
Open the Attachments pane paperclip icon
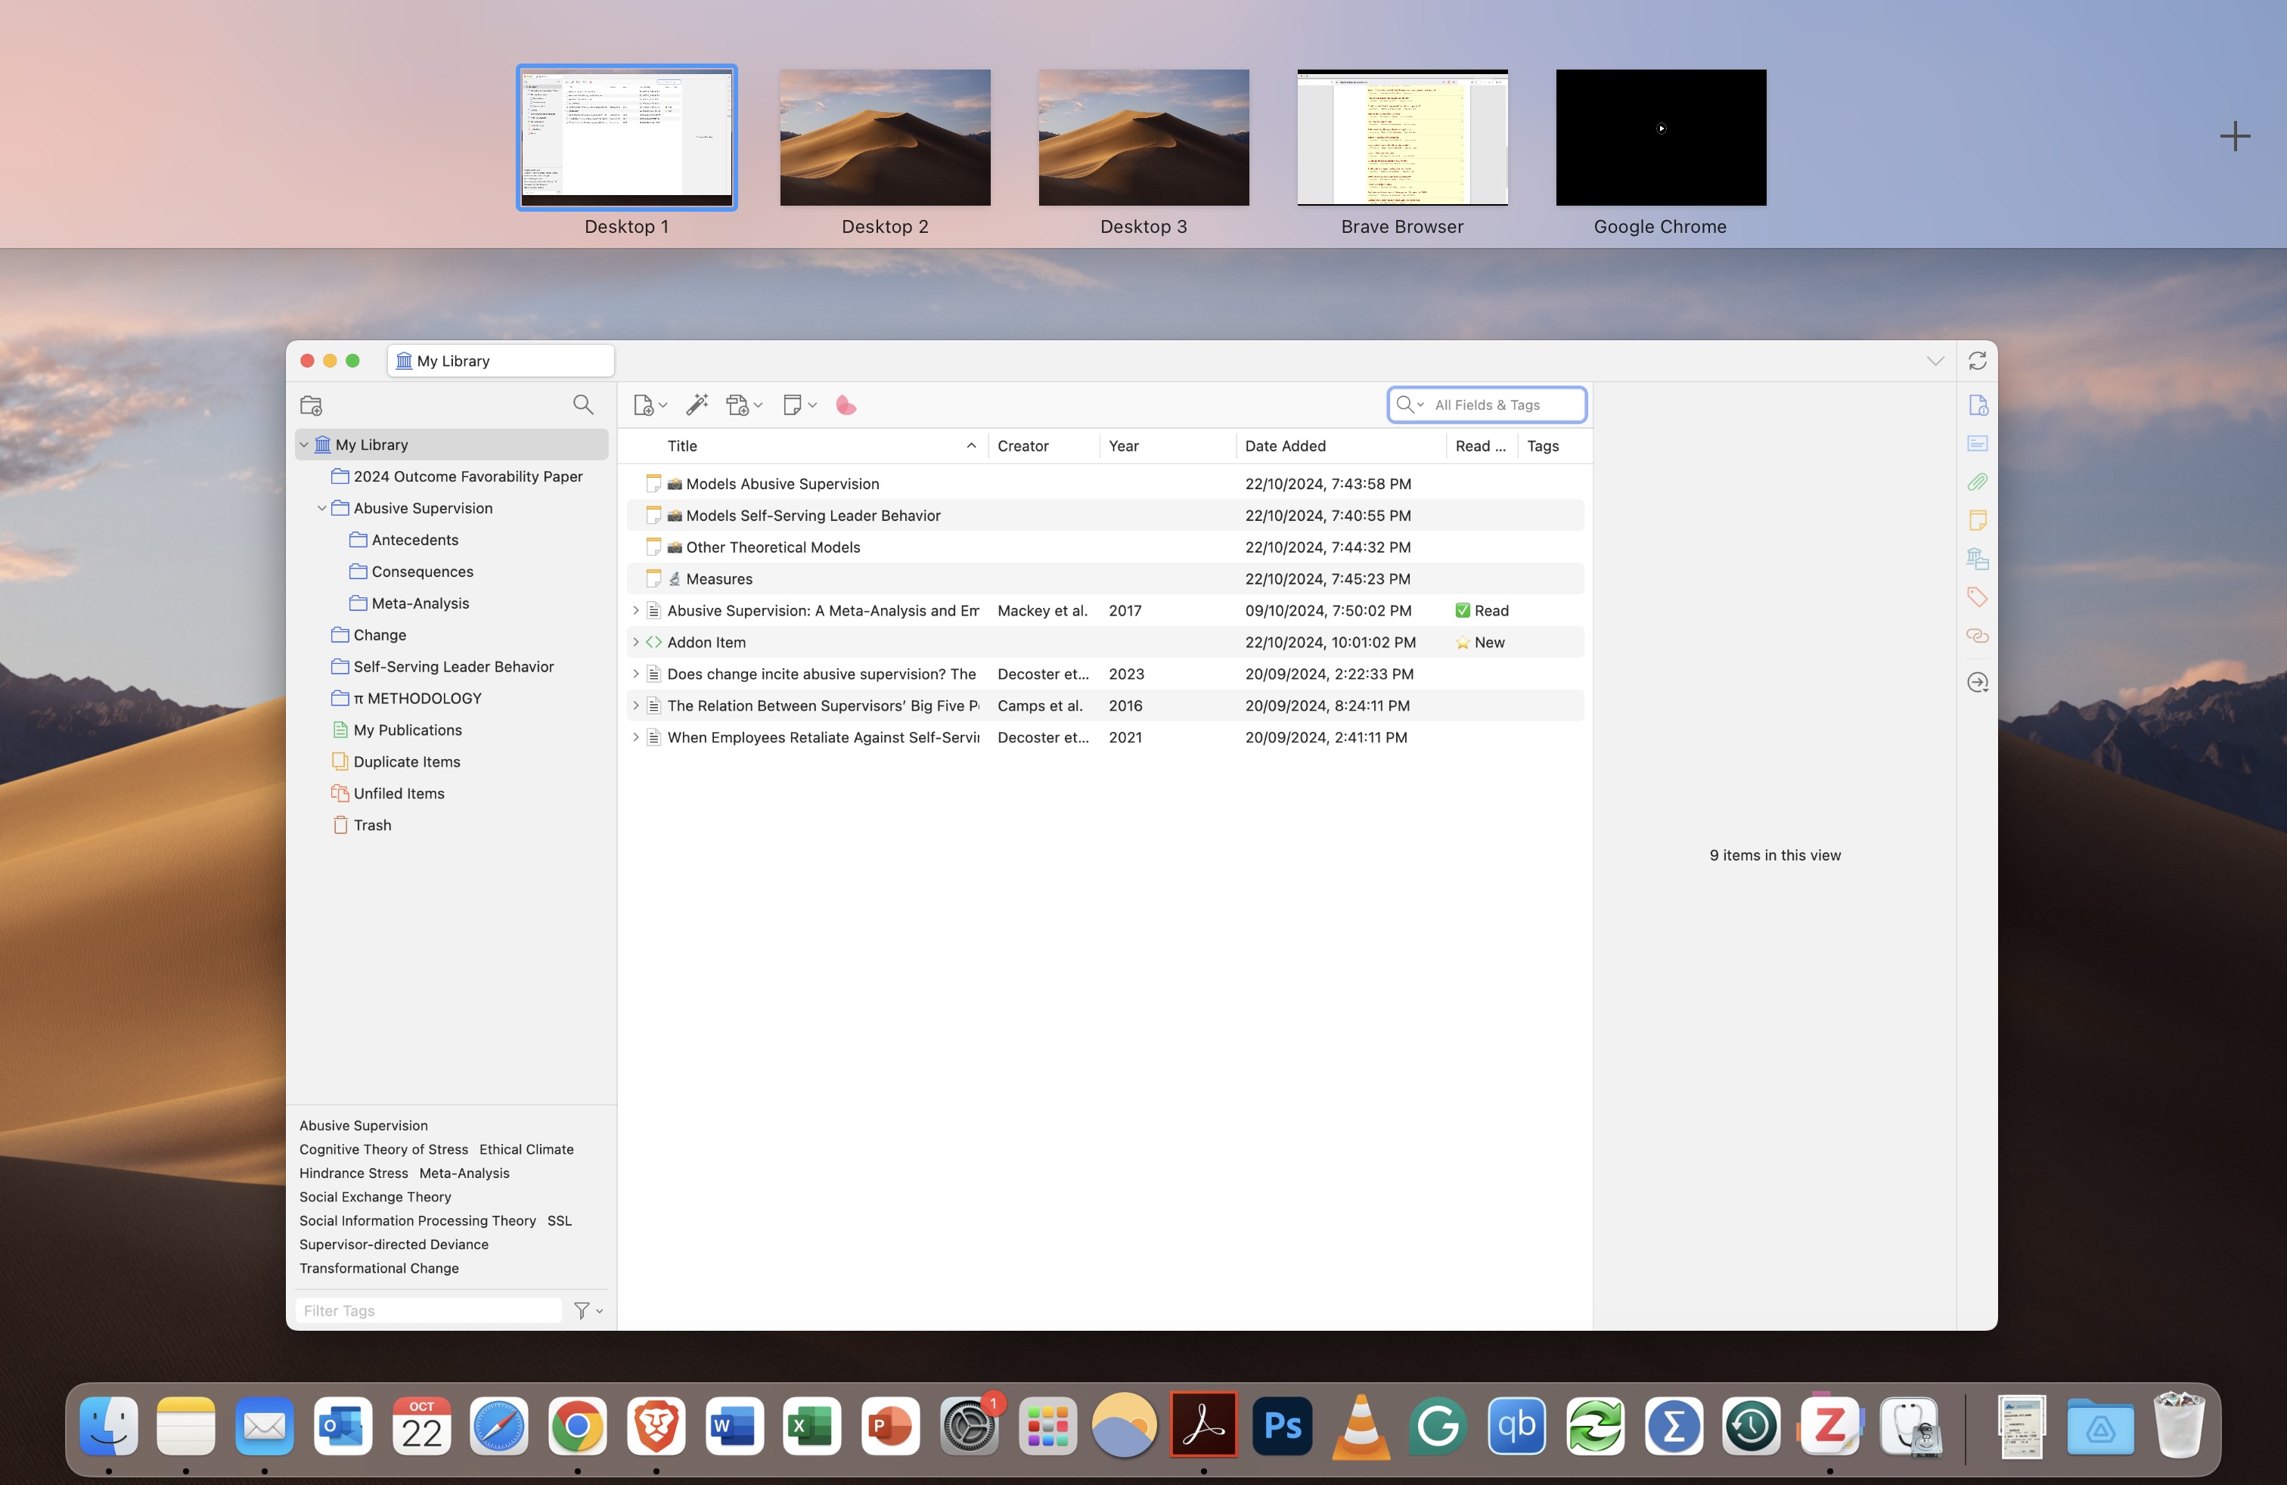1977,482
